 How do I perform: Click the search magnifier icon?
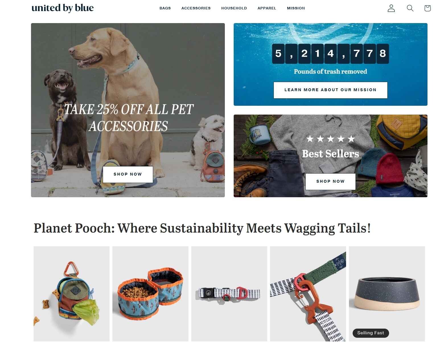[410, 8]
